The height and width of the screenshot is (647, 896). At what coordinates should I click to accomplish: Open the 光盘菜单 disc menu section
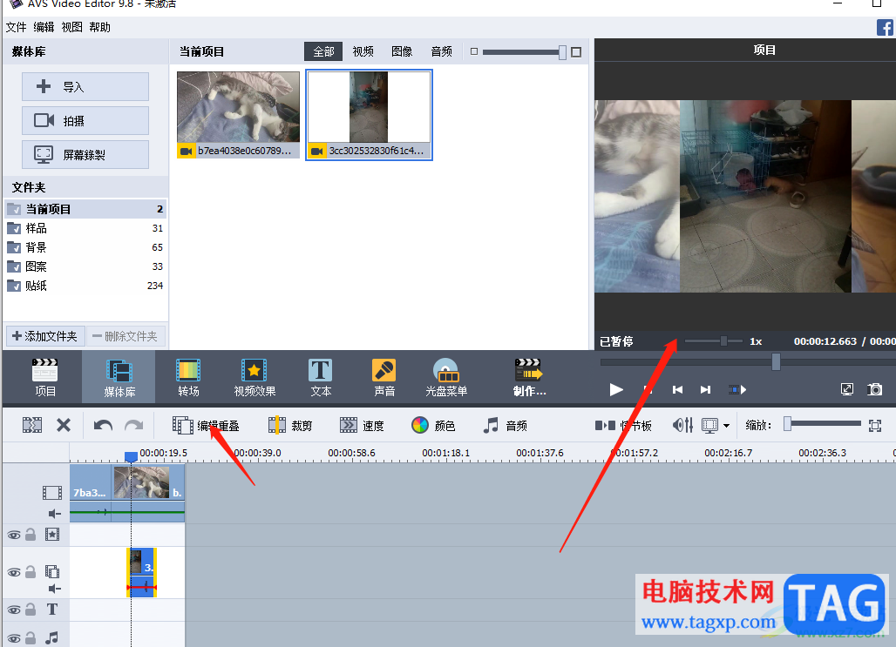[445, 377]
